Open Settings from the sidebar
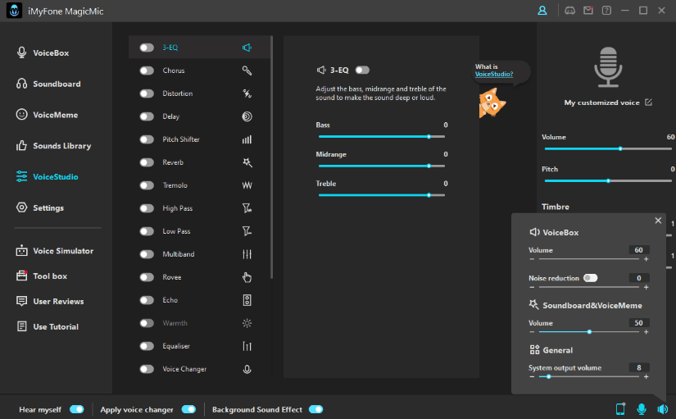Image resolution: width=676 pixels, height=419 pixels. pos(39,207)
